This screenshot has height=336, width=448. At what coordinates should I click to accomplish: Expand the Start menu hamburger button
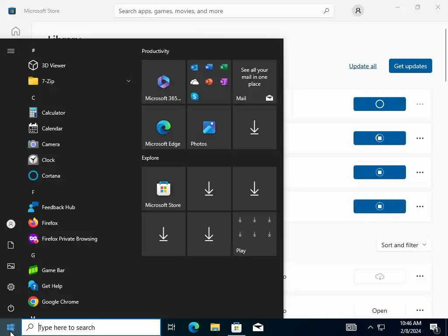11,51
